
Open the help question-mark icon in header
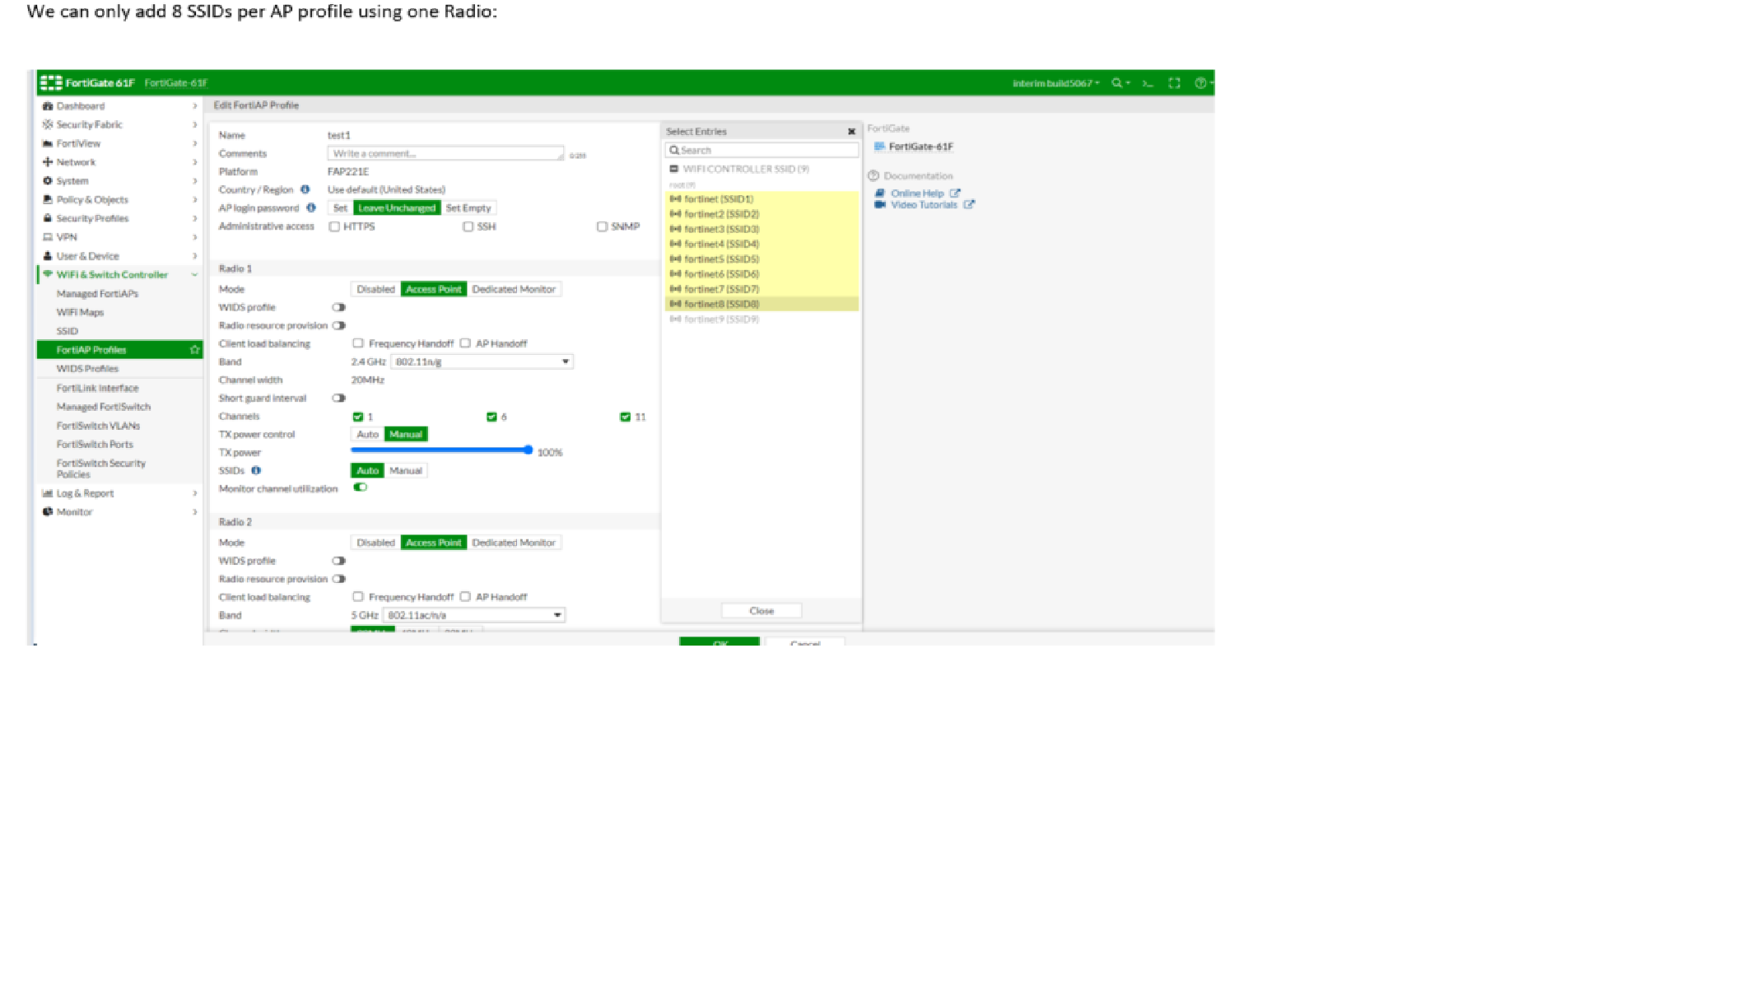1200,83
